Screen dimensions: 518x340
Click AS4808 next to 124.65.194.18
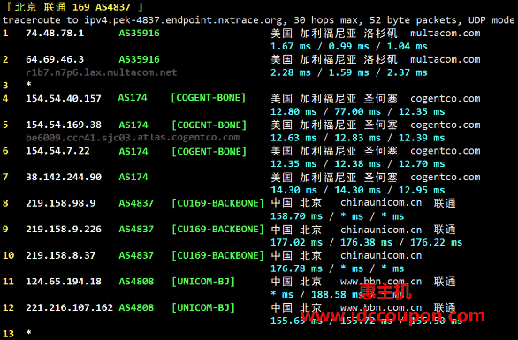coord(136,282)
